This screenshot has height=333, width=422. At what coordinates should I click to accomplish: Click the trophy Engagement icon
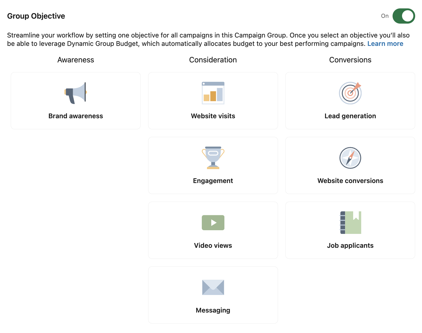click(213, 158)
